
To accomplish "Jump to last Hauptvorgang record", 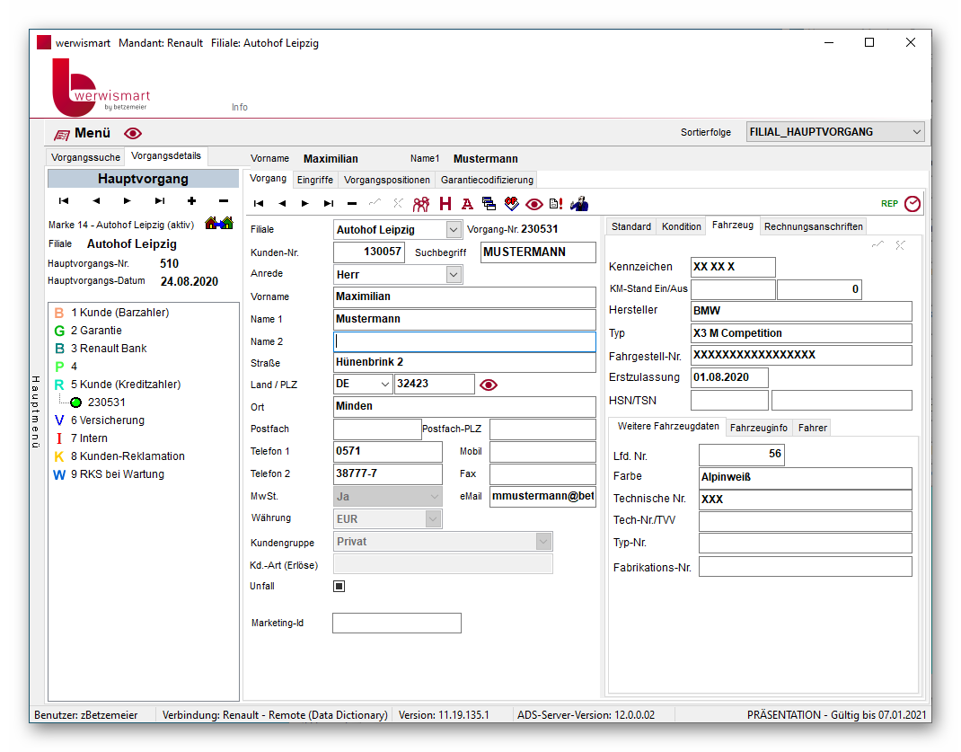I will coord(160,201).
